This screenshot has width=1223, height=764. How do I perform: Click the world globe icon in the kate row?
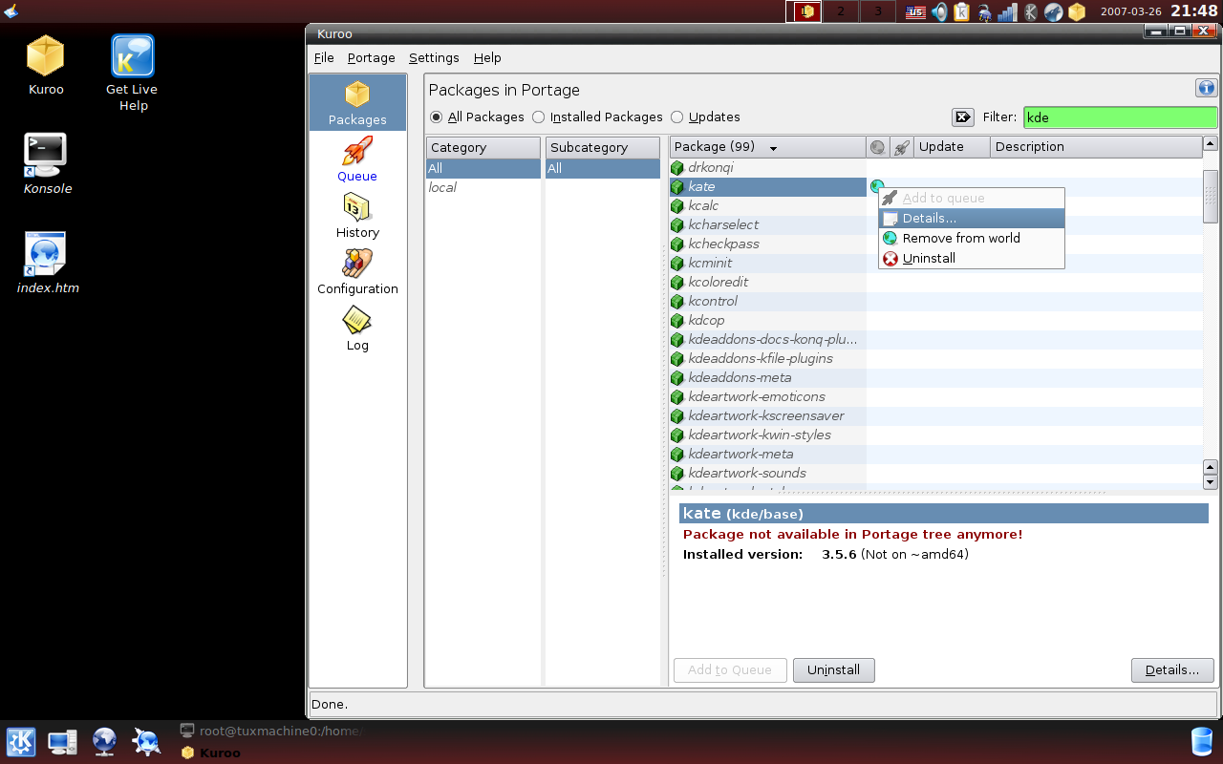(x=877, y=186)
